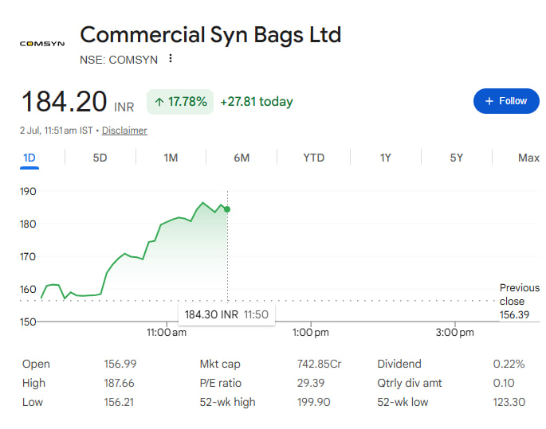Open the Disclaimer link

pyautogui.click(x=124, y=131)
